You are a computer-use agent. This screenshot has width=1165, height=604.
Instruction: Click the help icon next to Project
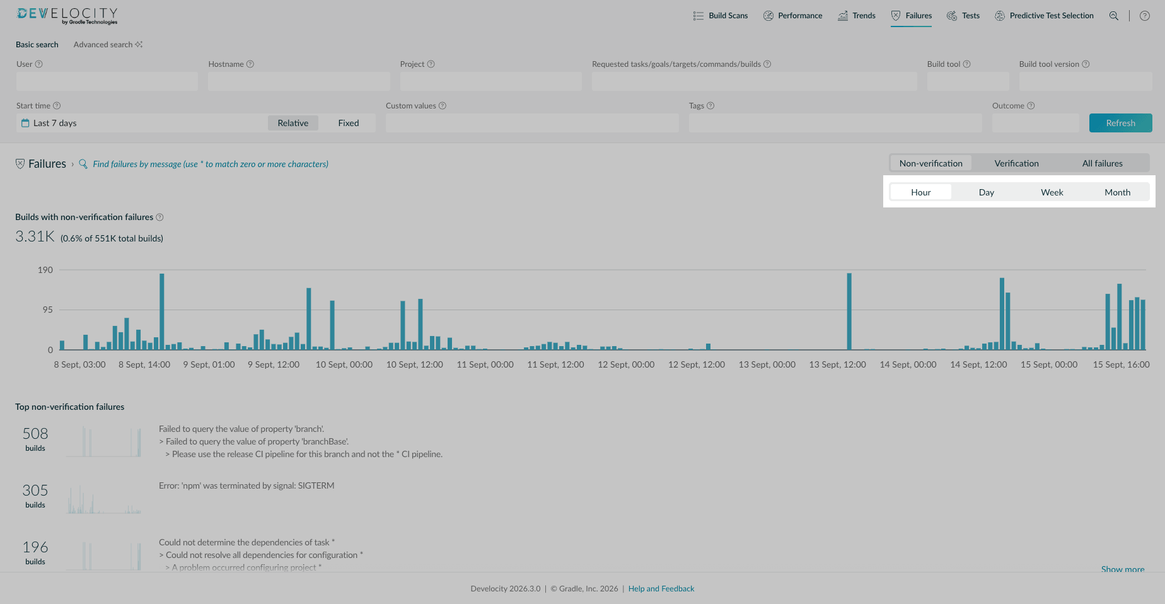coord(431,64)
